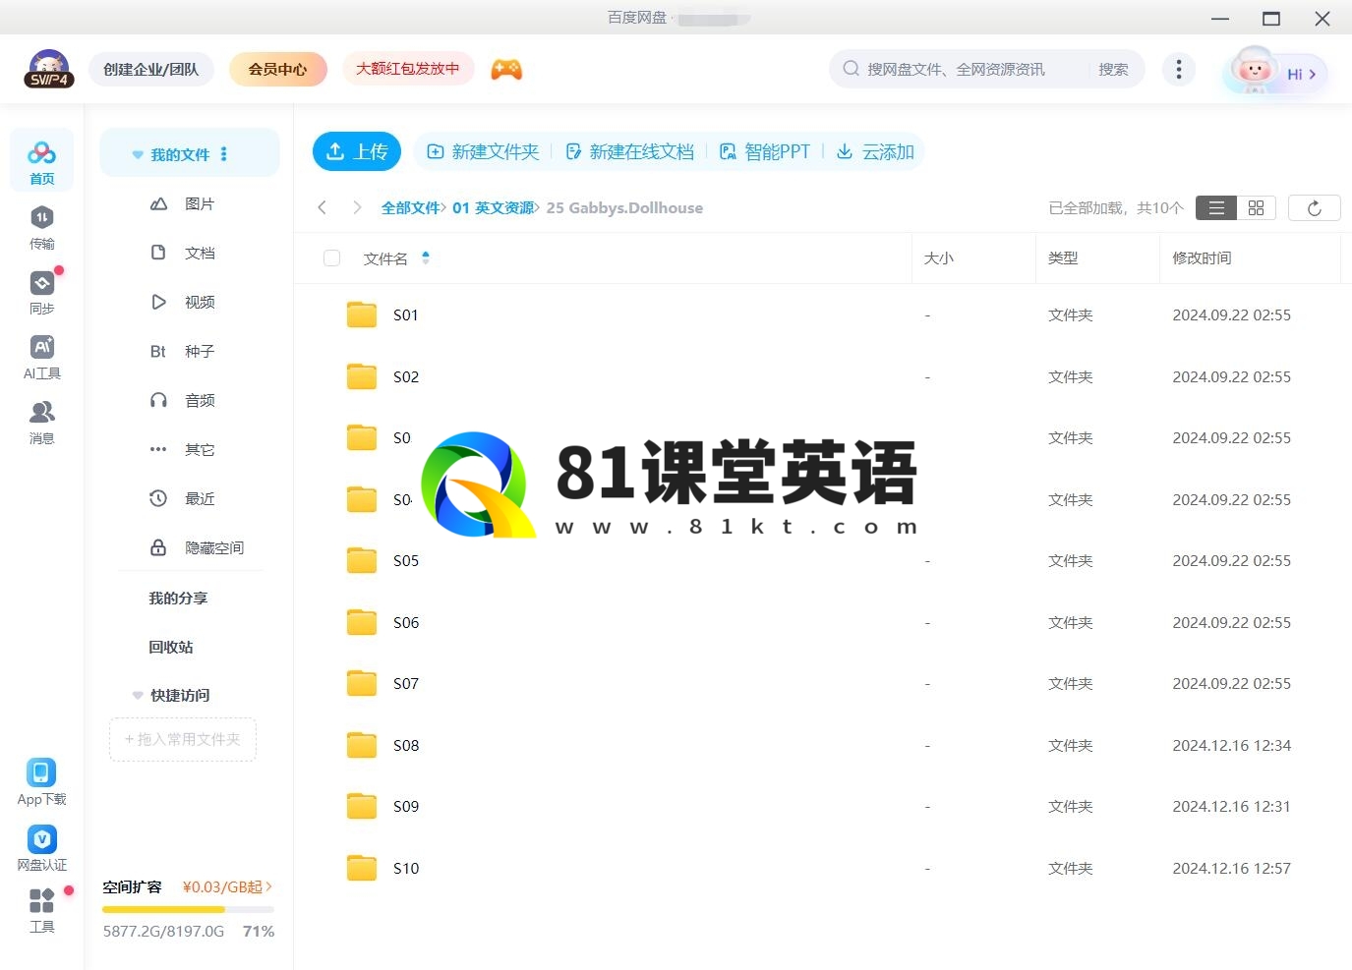Select folder name S09
Screen dimensions: 1352x970
[x=406, y=806]
